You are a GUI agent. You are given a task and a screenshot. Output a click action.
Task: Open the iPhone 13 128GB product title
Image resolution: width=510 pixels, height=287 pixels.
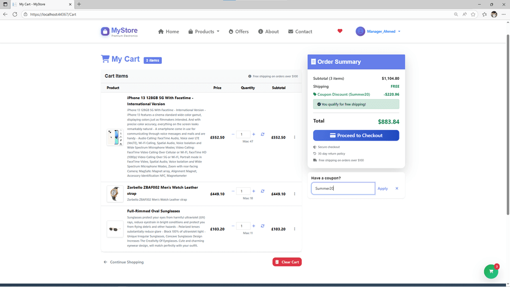160,101
